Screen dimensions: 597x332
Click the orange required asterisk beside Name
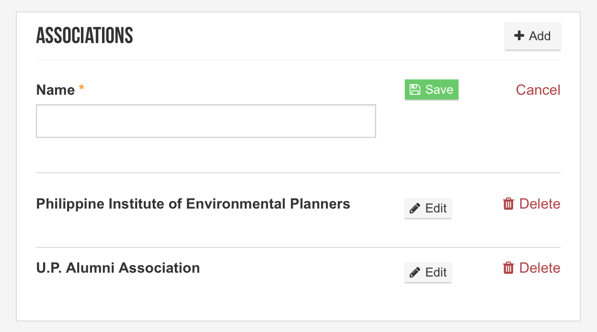[81, 89]
